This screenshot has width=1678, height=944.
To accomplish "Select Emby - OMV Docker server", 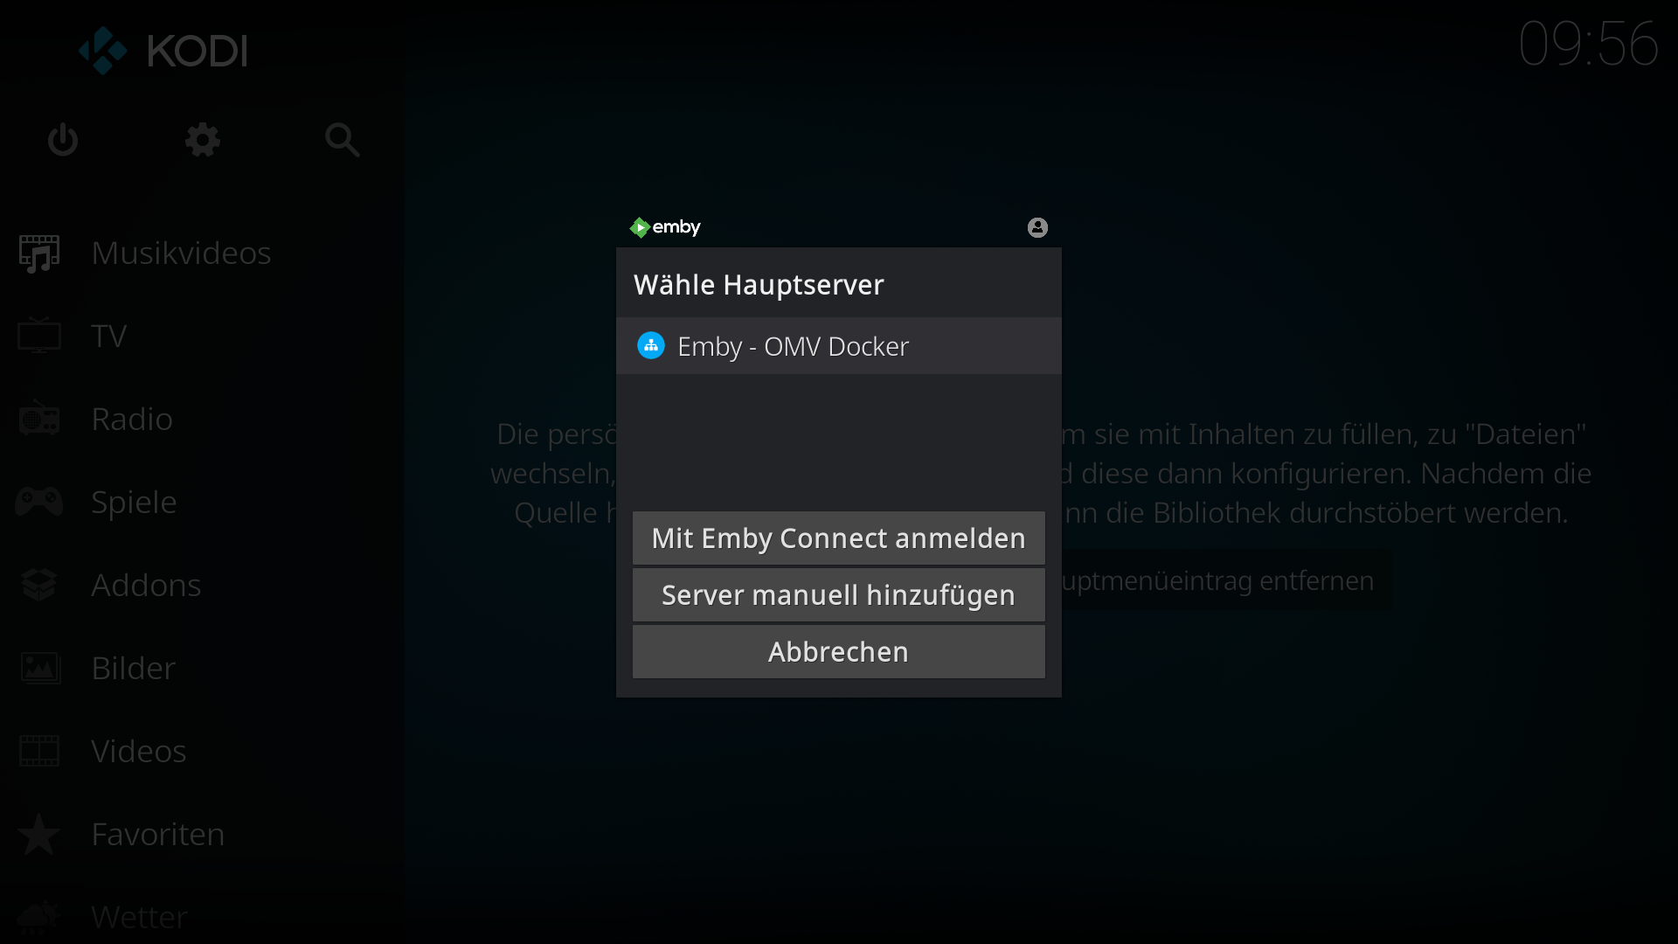I will coord(839,346).
